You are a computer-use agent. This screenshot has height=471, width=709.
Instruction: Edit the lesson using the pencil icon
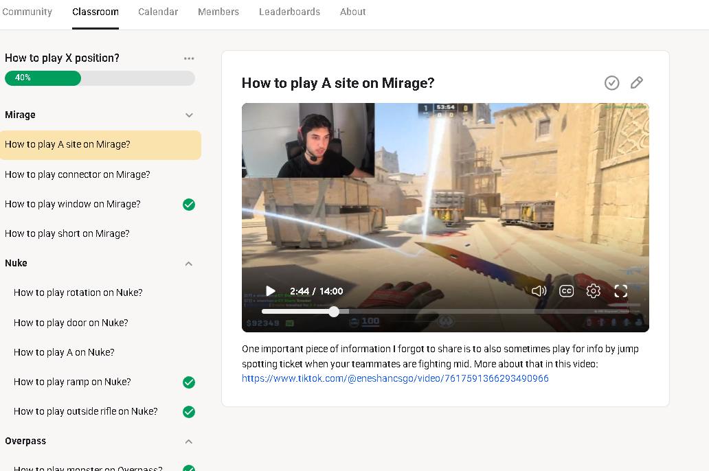(x=637, y=82)
